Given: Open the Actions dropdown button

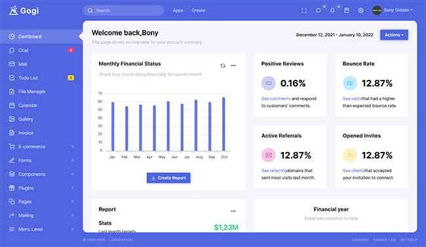Looking at the screenshot, I should pos(394,35).
